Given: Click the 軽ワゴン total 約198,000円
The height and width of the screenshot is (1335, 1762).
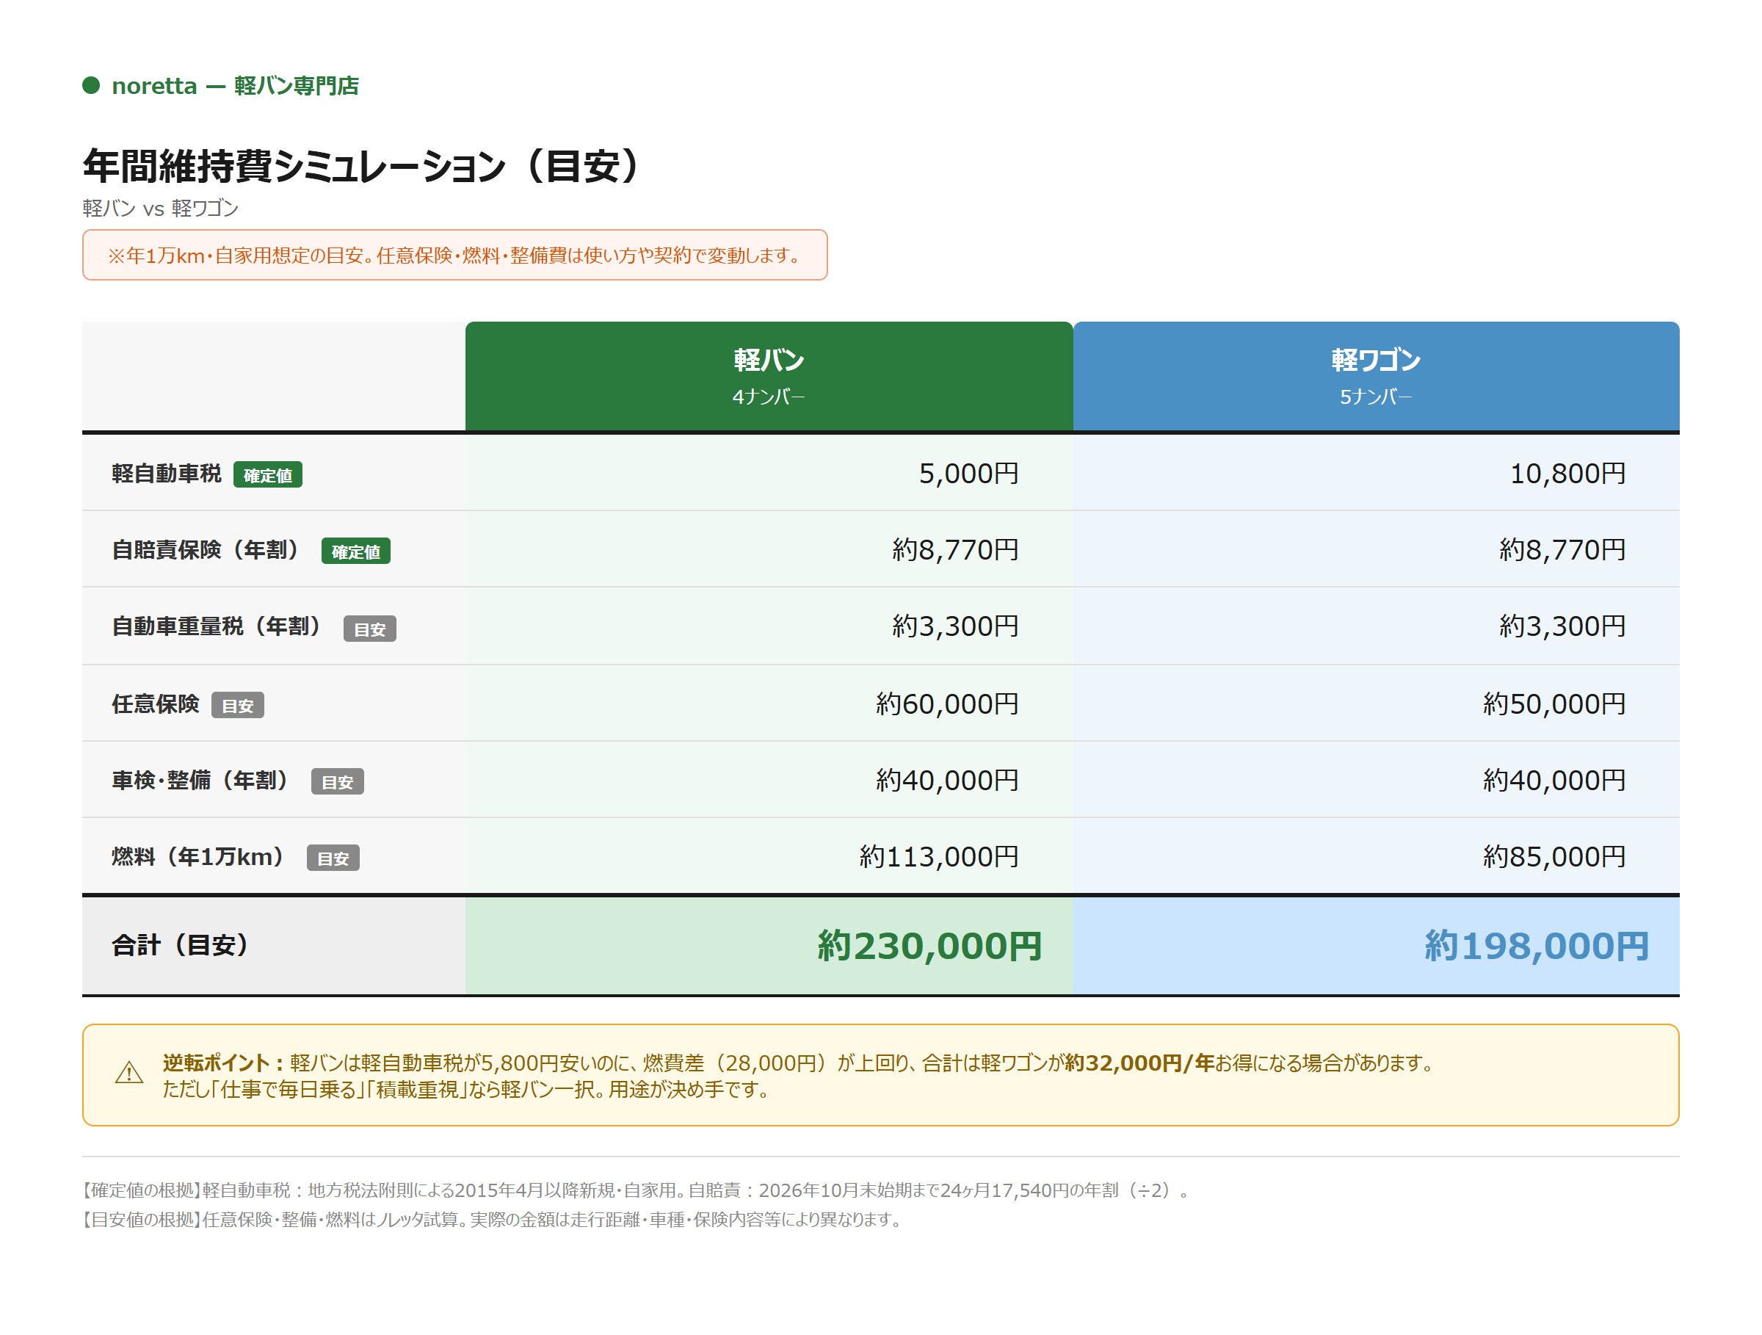Looking at the screenshot, I should (1537, 946).
